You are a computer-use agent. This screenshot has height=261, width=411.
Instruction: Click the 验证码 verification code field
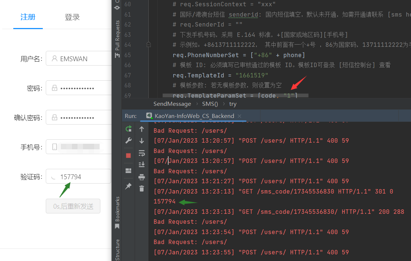[78, 176]
